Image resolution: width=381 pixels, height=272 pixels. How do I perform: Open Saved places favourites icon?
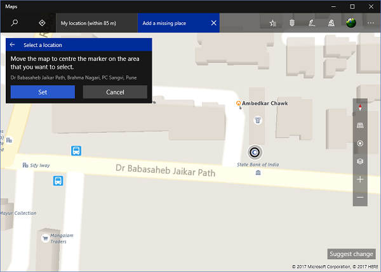tap(272, 23)
